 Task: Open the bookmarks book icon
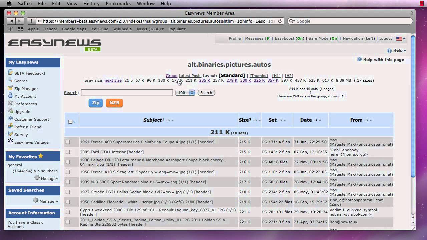(11, 29)
